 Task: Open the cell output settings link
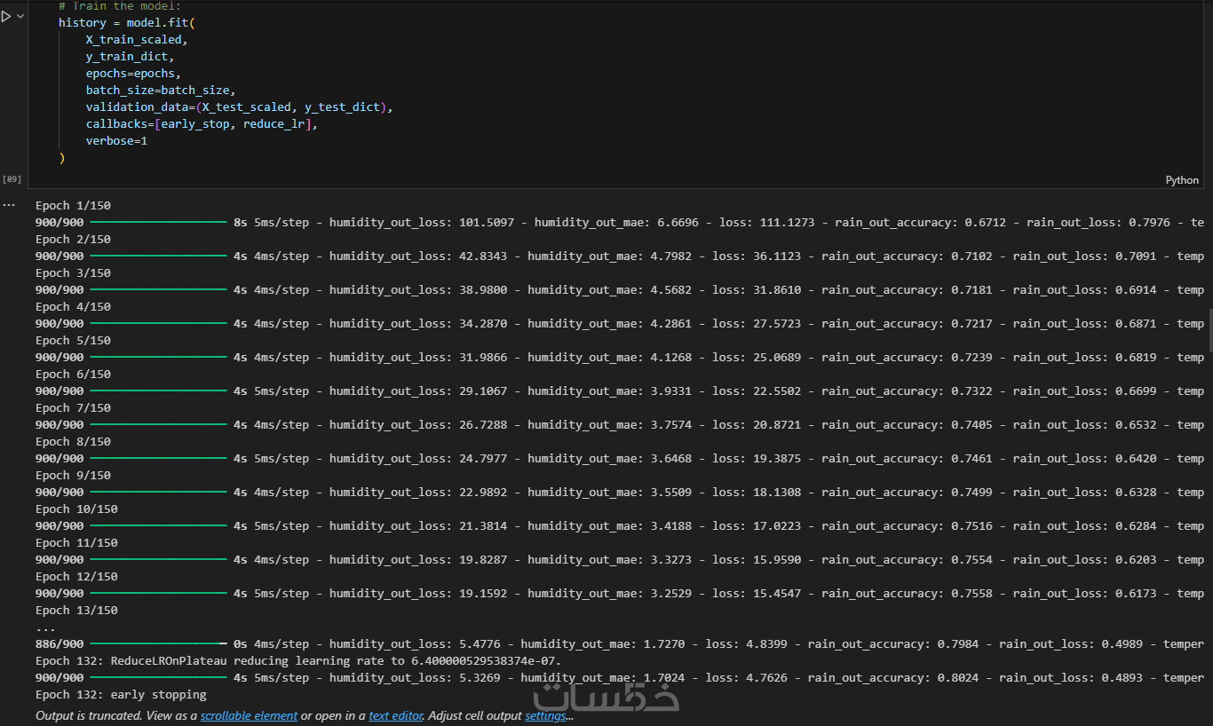[x=545, y=715]
